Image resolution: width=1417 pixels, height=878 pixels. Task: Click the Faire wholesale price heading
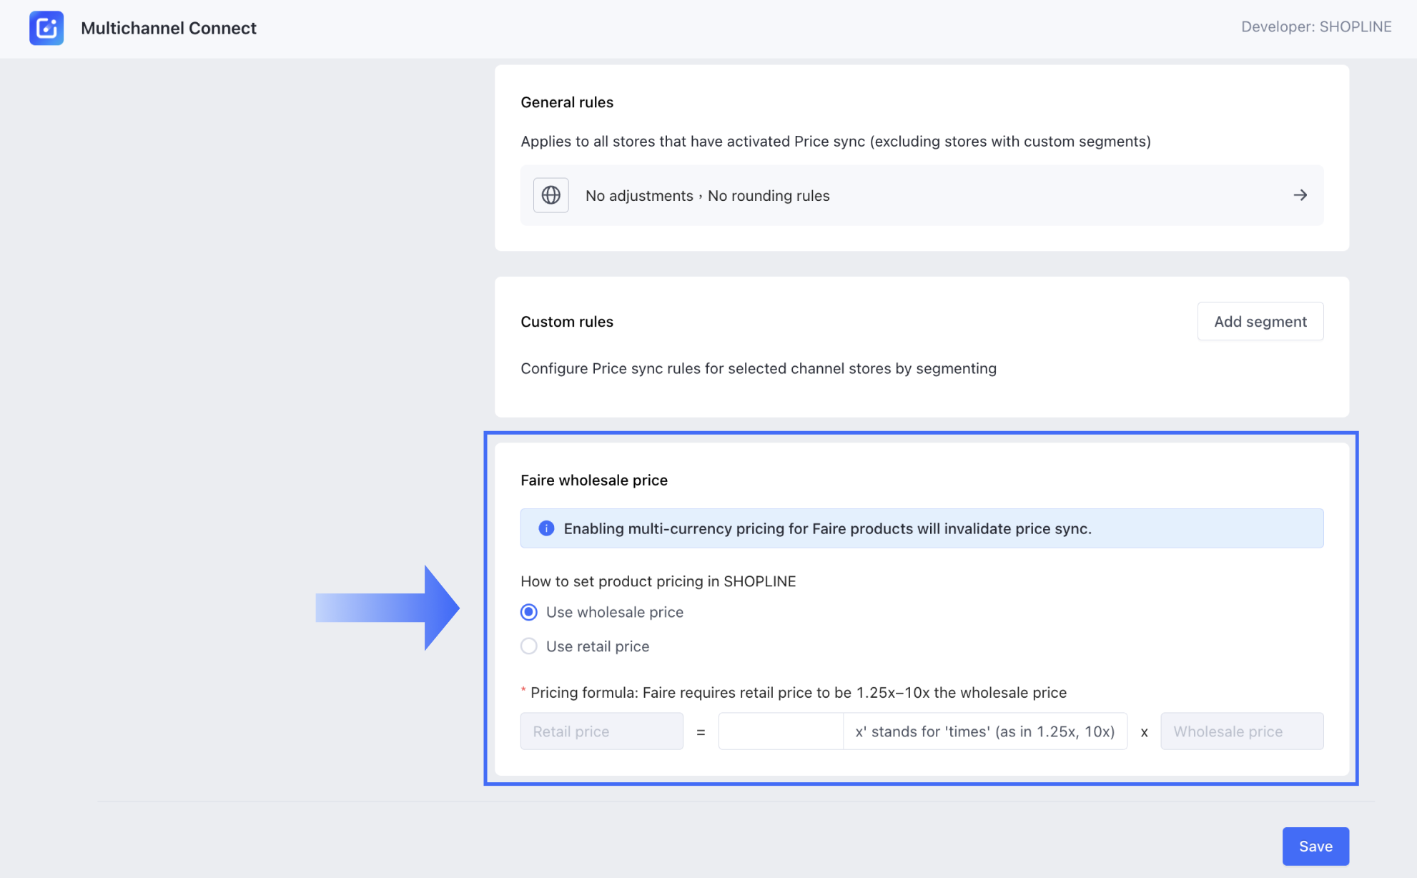point(593,480)
